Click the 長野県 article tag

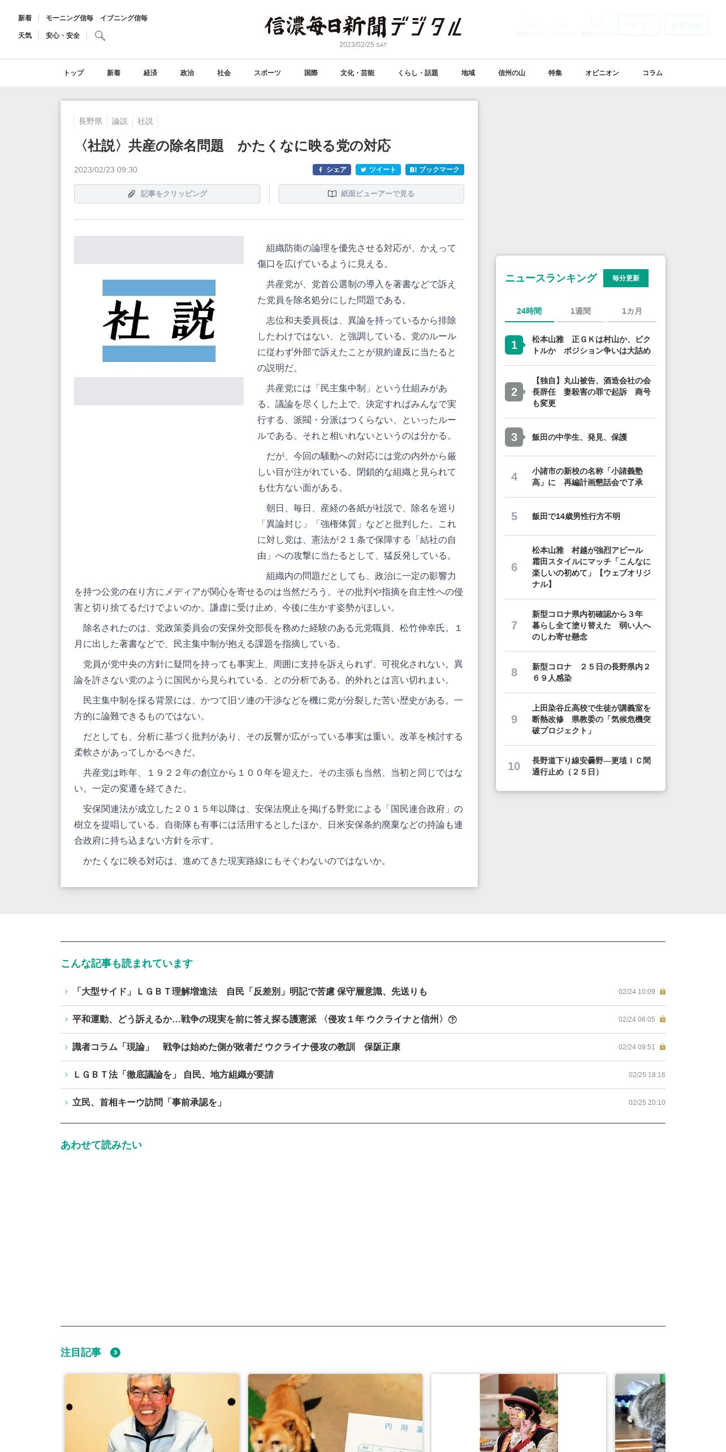[90, 121]
